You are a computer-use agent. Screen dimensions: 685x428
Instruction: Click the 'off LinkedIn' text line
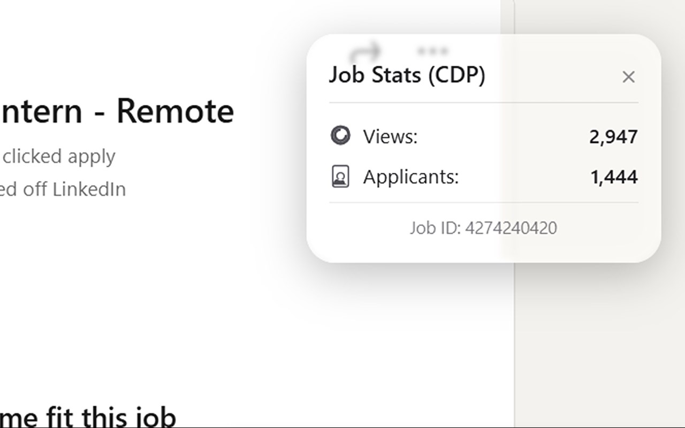[63, 189]
